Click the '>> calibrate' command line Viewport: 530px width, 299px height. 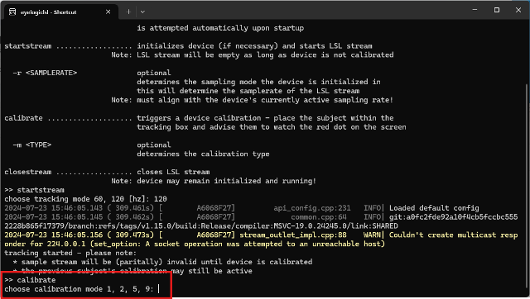[x=30, y=280]
